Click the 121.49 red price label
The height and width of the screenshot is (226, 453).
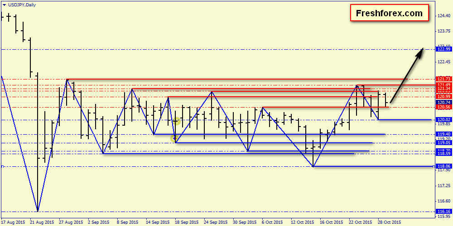tap(443, 85)
